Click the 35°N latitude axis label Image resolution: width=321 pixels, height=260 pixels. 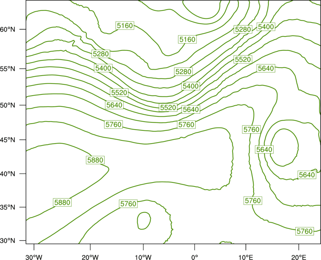click(x=8, y=207)
